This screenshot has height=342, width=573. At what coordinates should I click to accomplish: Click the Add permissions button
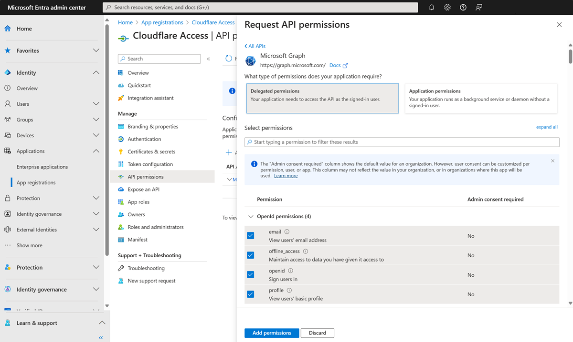tap(272, 333)
